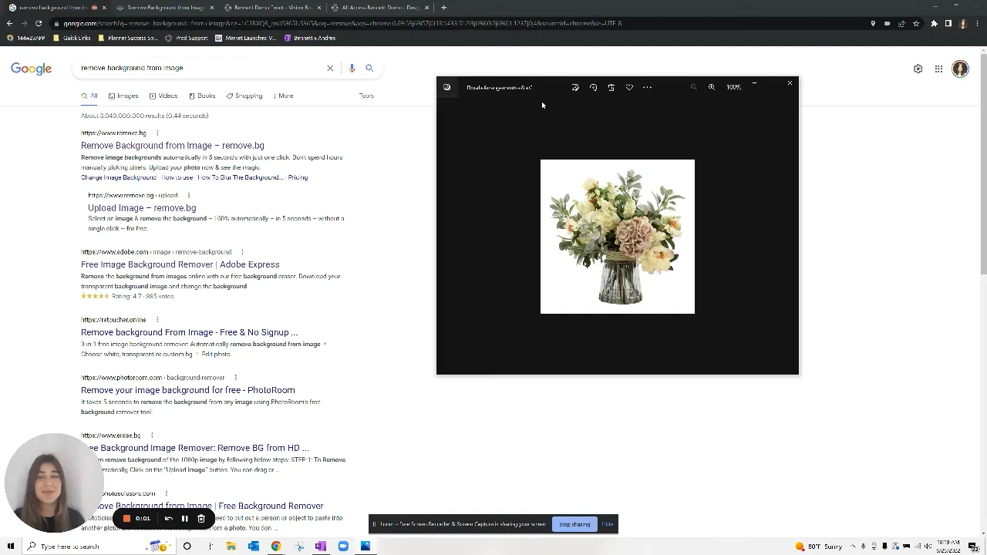Open the Chrome extensions puzzle icon
Image resolution: width=987 pixels, height=555 pixels.
click(x=934, y=23)
